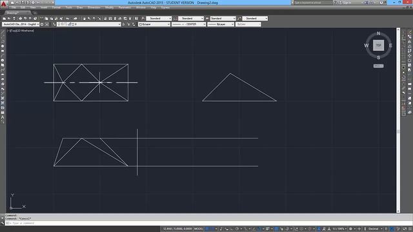Toggle Ortho mode in status bar
This screenshot has width=413, height=232.
[232, 229]
